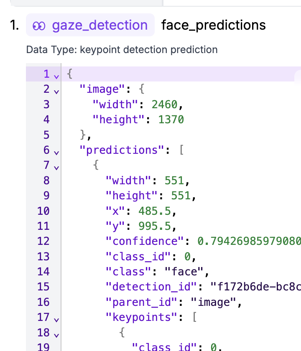Click the "class_id" key on line 19
301x351 pixels.
click(x=164, y=347)
